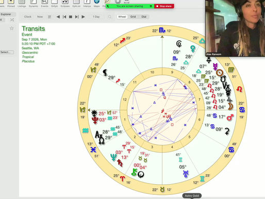Click the Chiron glyph near 00° Taurus

(134, 172)
